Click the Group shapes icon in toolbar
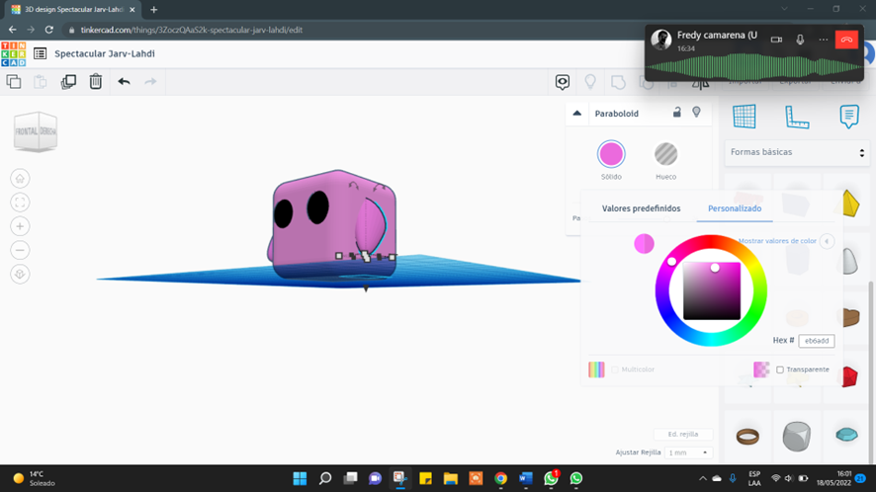This screenshot has width=876, height=492. pyautogui.click(x=618, y=82)
